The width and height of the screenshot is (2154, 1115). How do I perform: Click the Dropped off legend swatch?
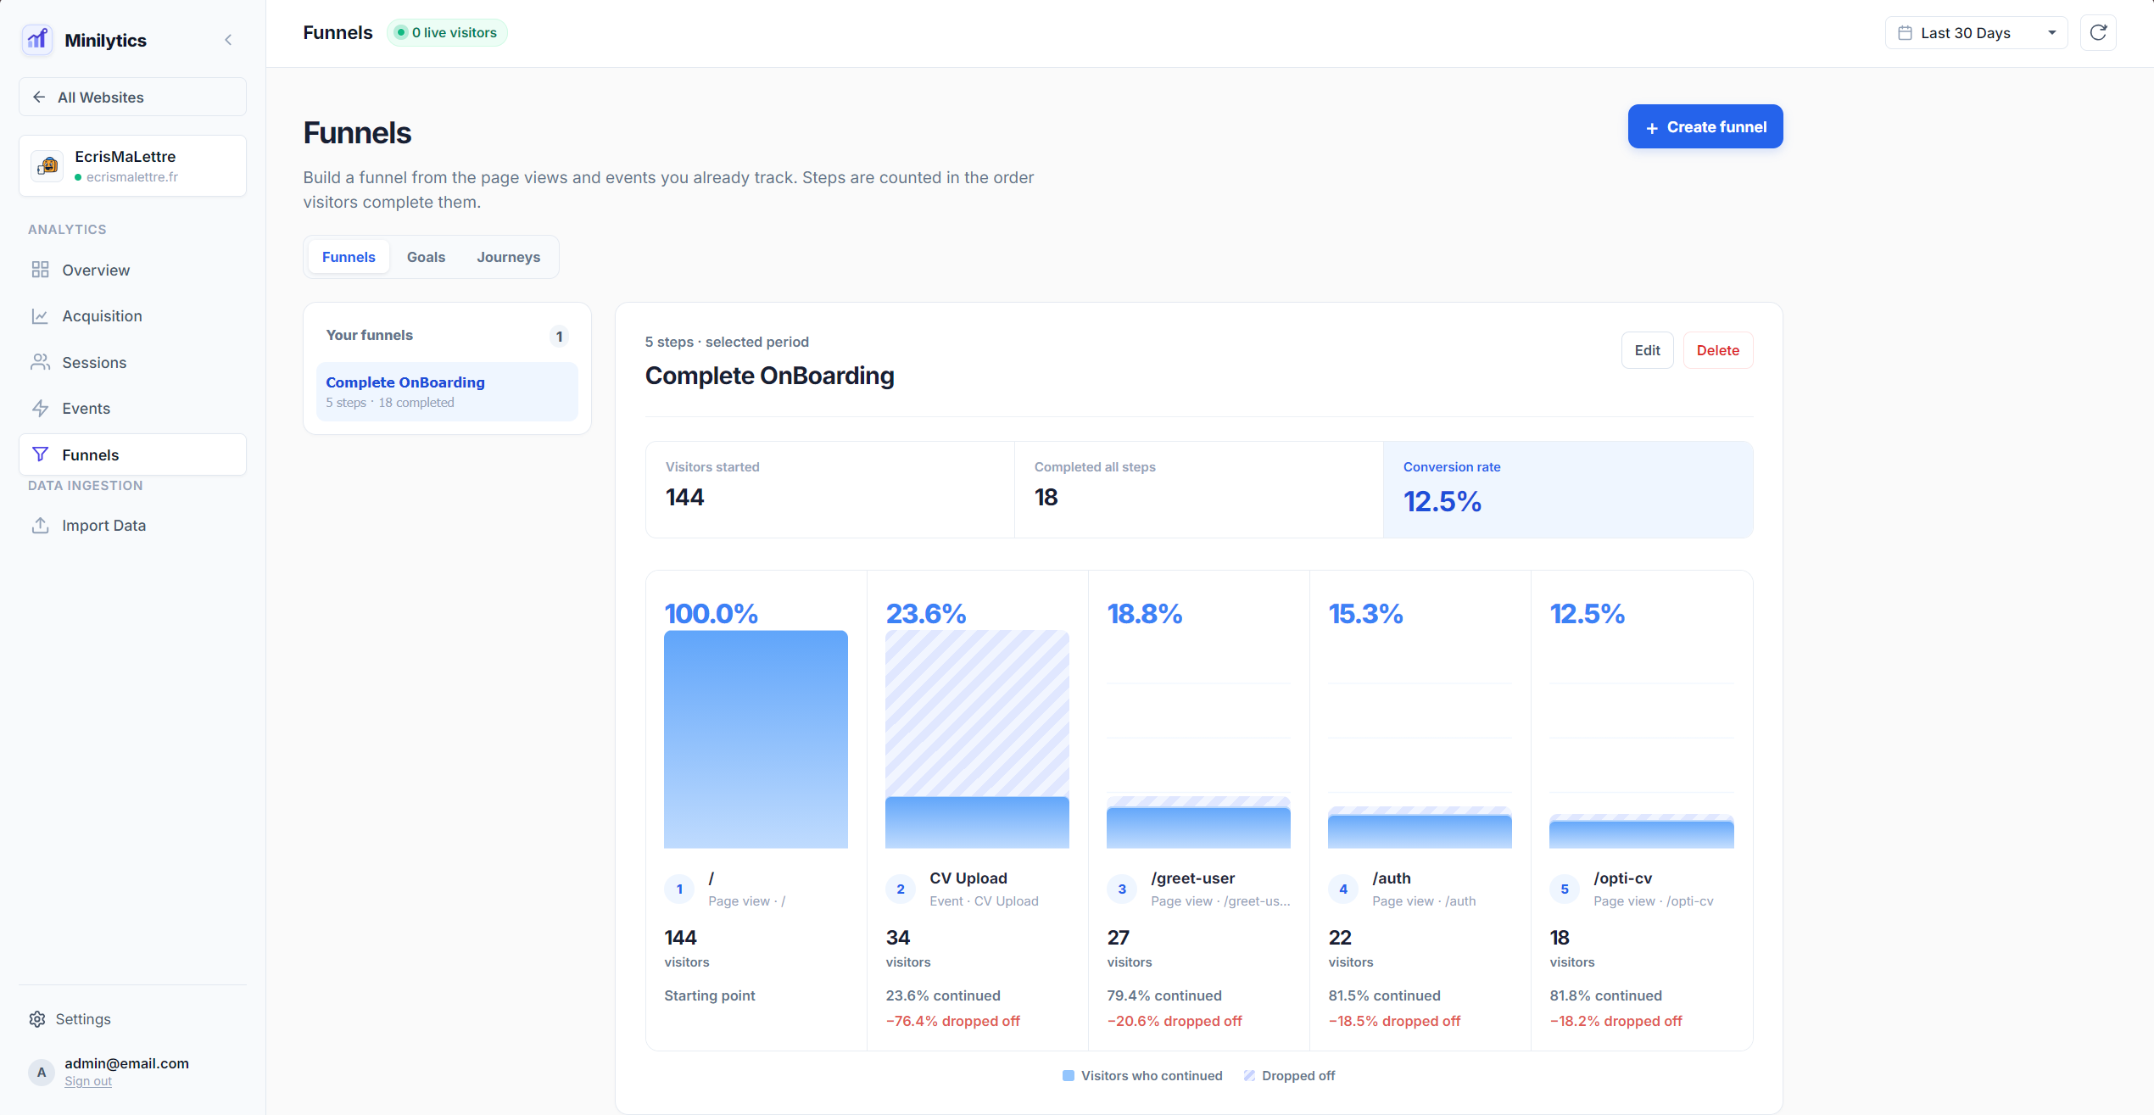(x=1249, y=1075)
